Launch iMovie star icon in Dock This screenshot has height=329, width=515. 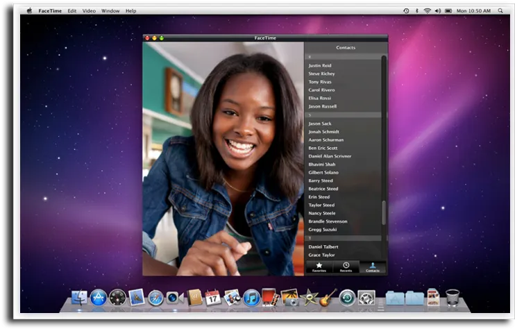point(309,298)
